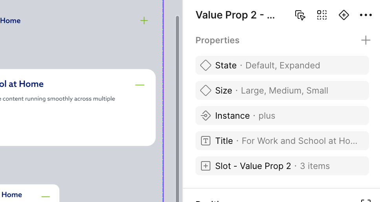380x202 pixels.
Task: Select the Slot - Value Prop 2 row
Action: pyautogui.click(x=282, y=166)
